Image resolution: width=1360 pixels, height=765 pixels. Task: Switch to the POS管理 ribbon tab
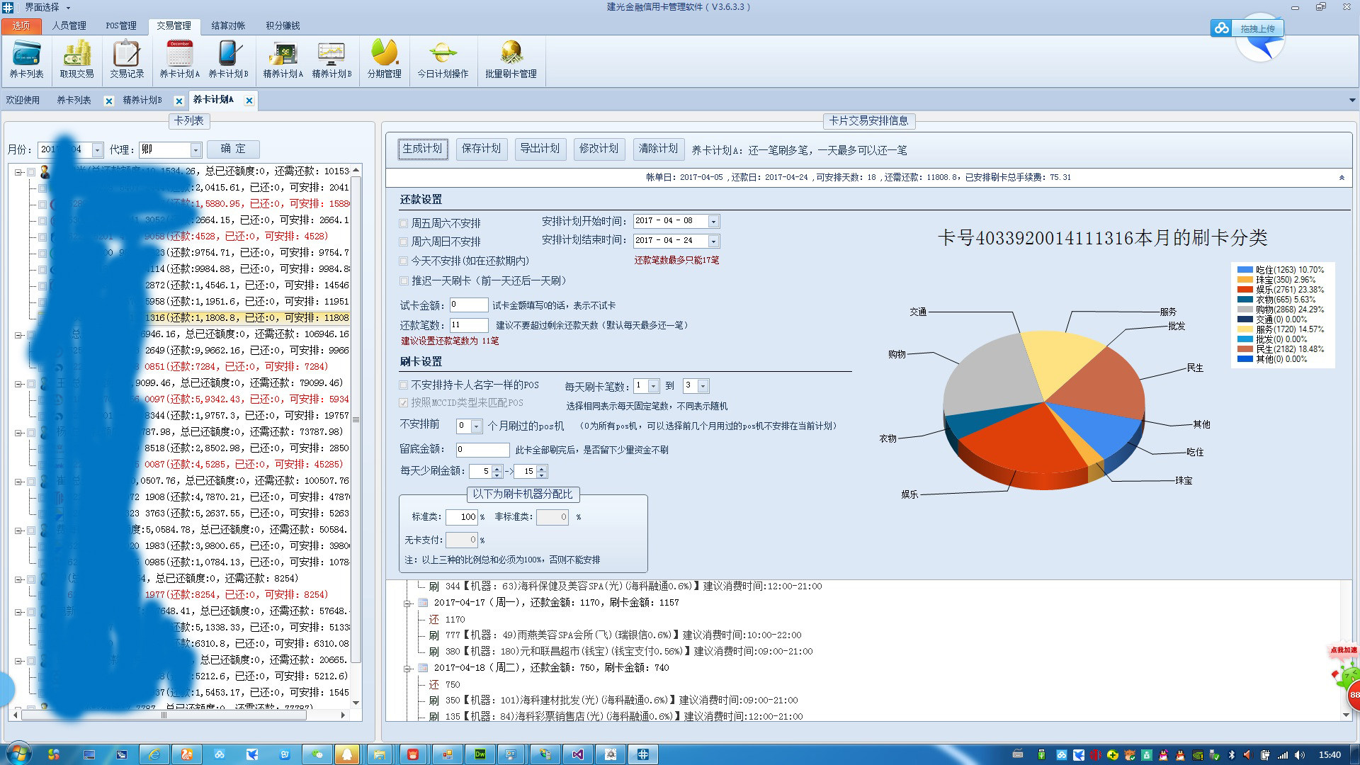tap(121, 26)
